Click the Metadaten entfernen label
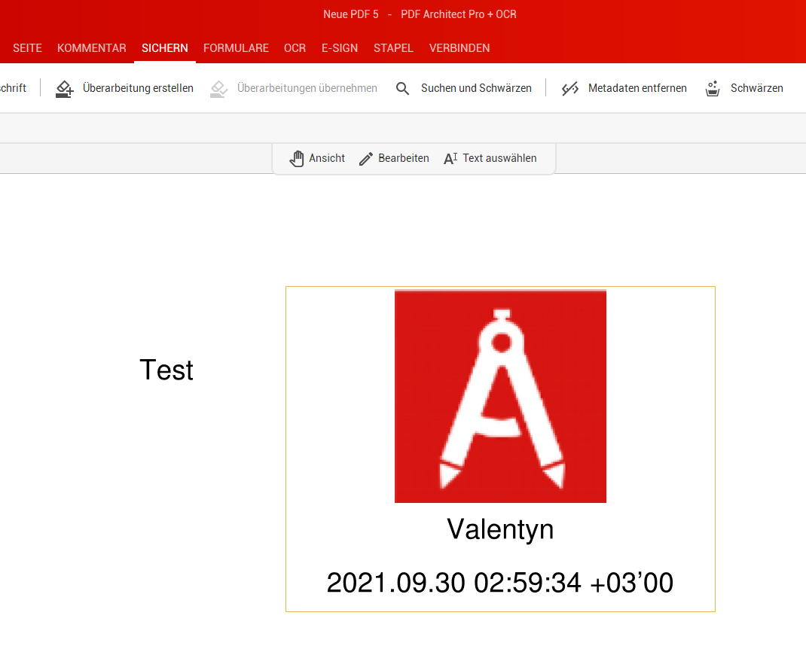The image size is (806, 649). [637, 88]
